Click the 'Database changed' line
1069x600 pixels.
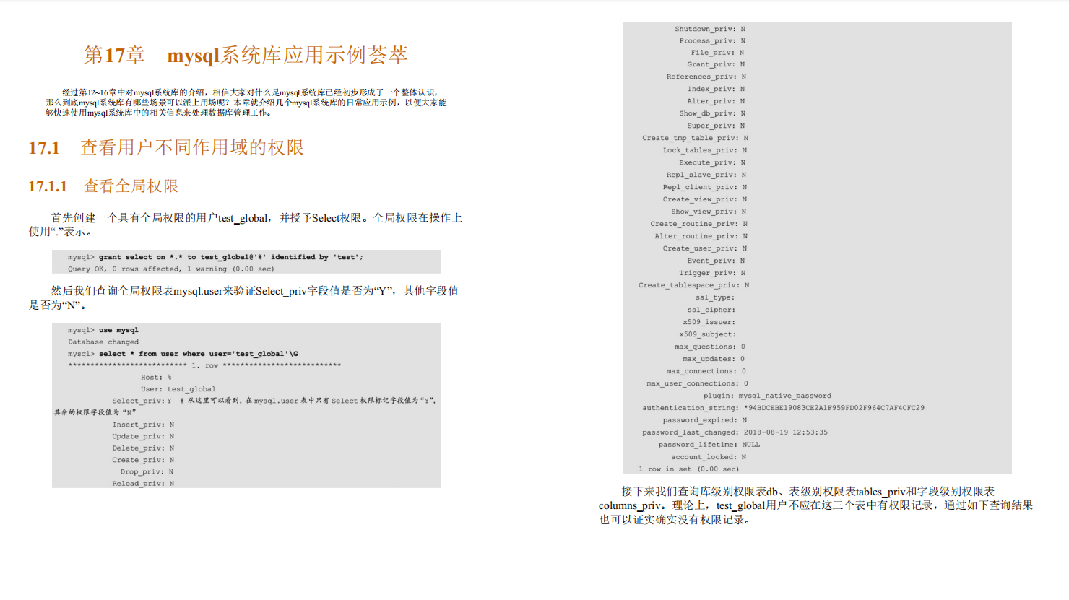point(103,342)
